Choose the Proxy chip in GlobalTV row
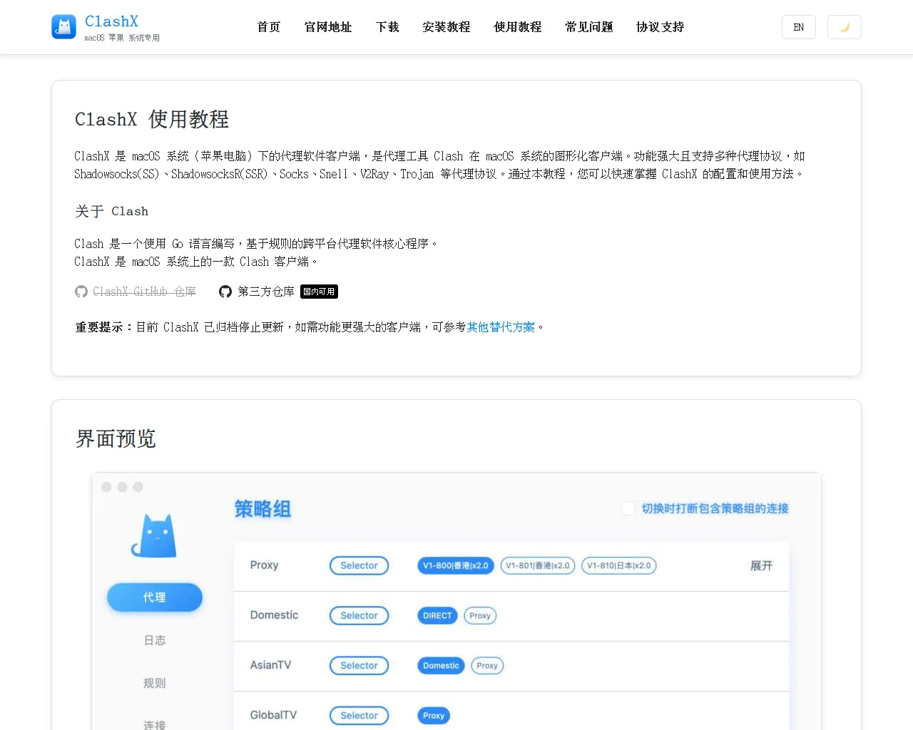This screenshot has height=730, width=913. pyautogui.click(x=434, y=715)
